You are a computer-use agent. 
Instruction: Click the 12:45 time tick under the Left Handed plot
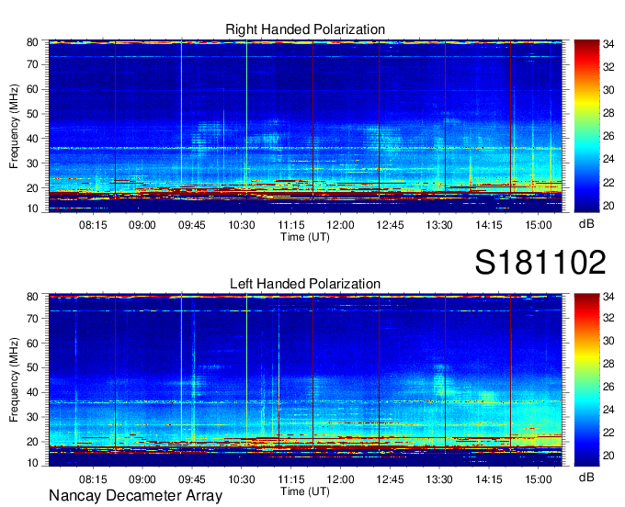390,479
